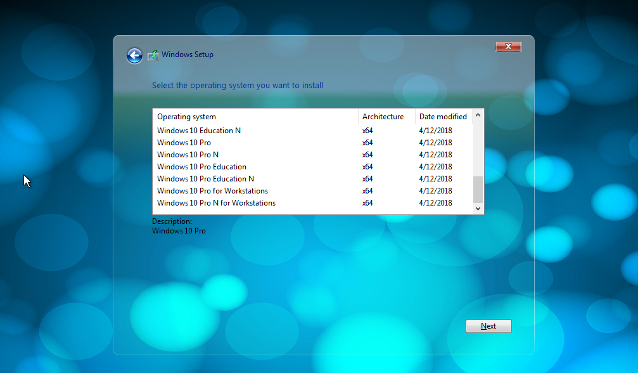This screenshot has width=638, height=373.
Task: Choose Windows 10 Pro N from list
Action: 188,155
